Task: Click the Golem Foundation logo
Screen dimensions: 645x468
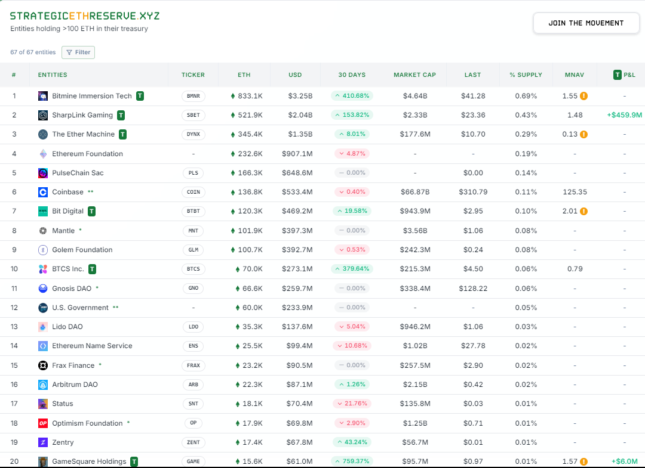Action: [42, 249]
